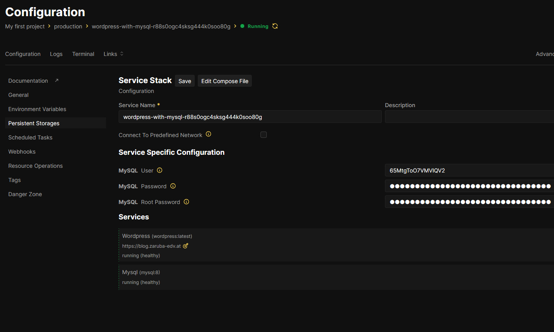
Task: Click the 'running (healthy)' status under Mysql
Action: tap(141, 282)
